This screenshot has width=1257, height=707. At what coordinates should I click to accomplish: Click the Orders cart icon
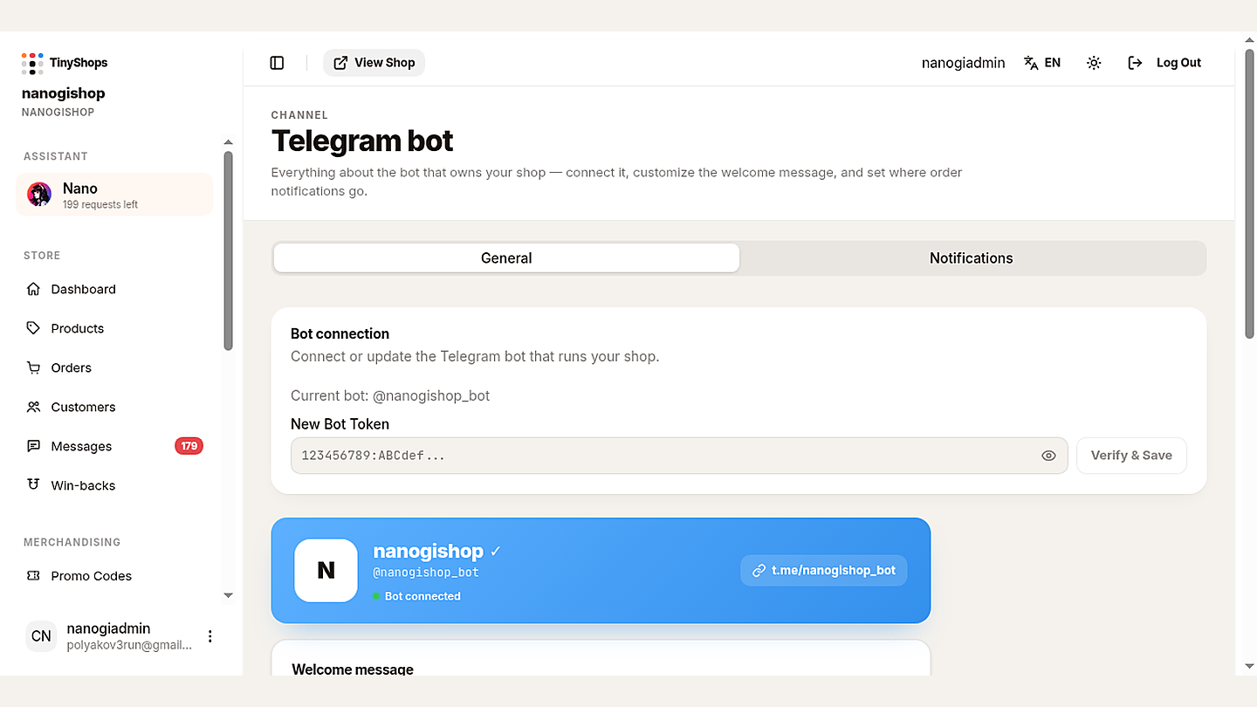click(x=33, y=367)
